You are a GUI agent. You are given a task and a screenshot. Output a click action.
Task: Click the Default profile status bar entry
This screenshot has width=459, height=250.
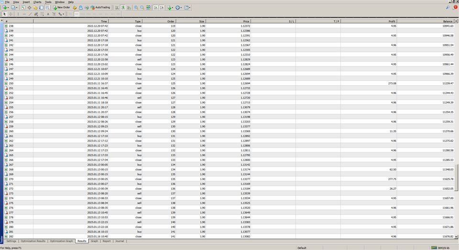pos(302,248)
